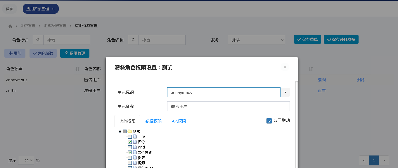
Task: Click the 保存并且发布 button
Action: (341, 39)
